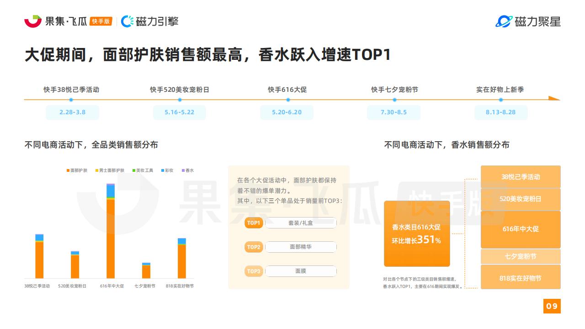Select the 616年中大促 block on right
Image resolution: width=585 pixels, height=329 pixels.
(x=521, y=229)
